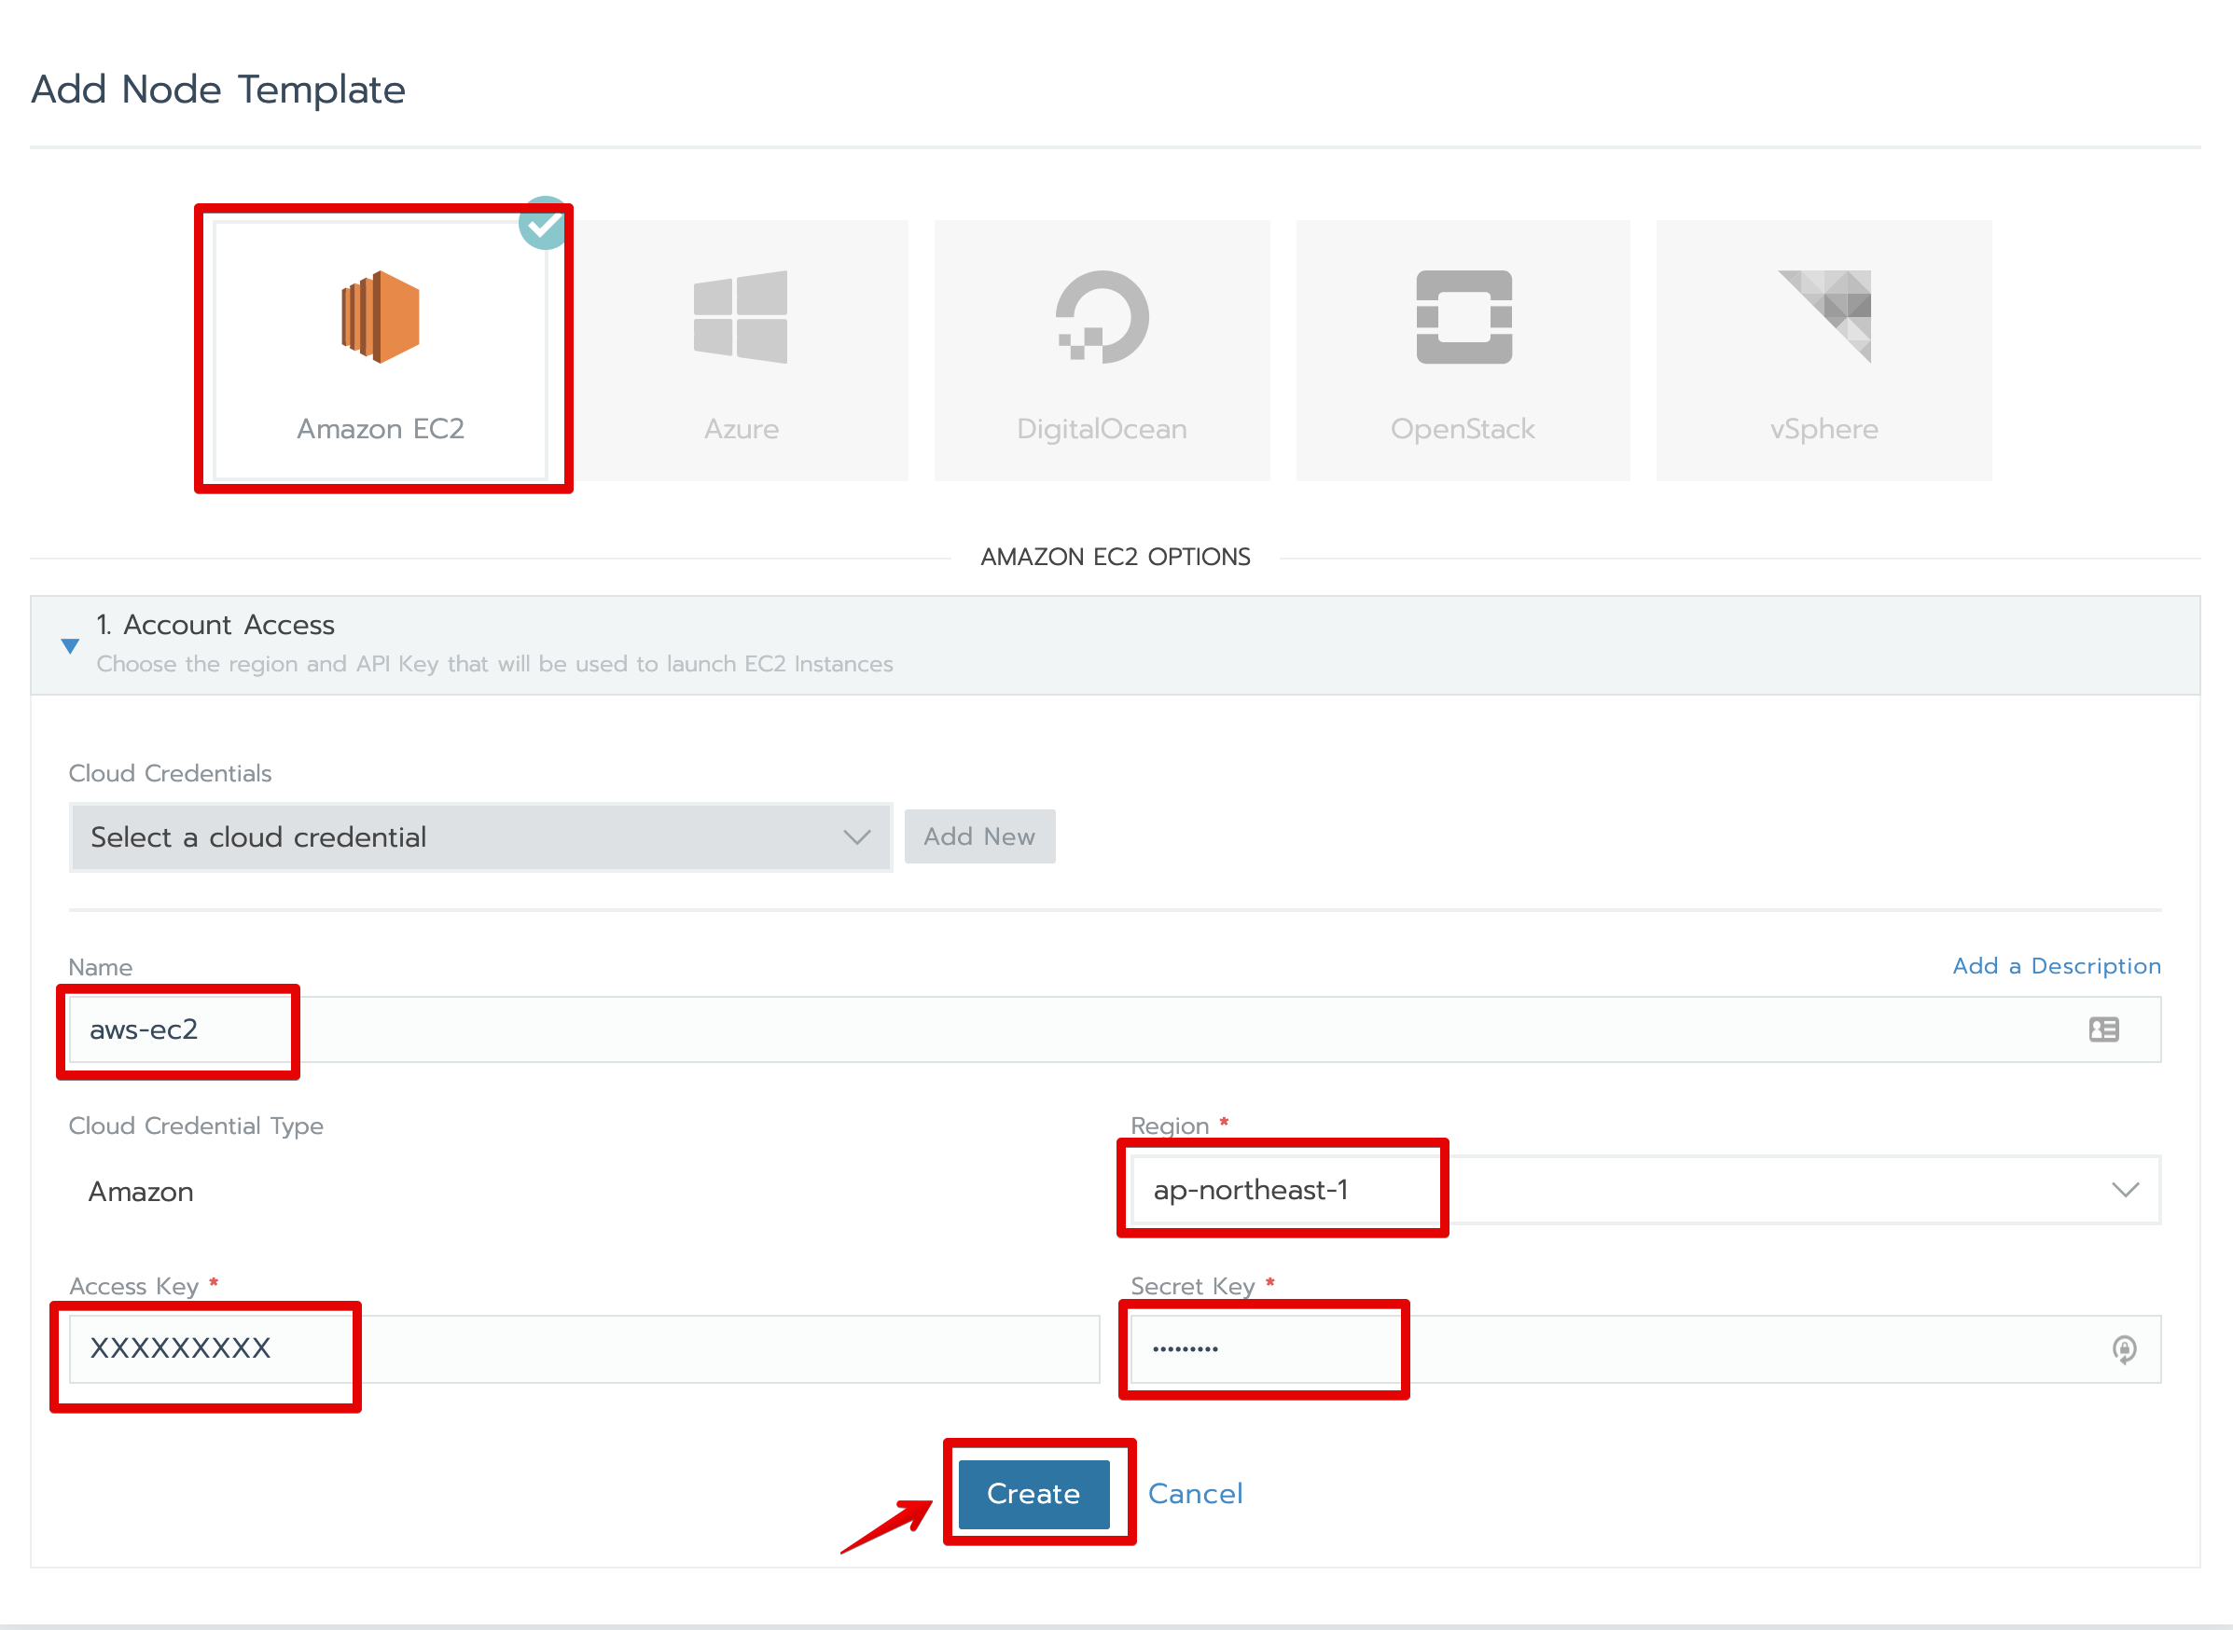Click the password manager icon in Secret Key
2233x1630 pixels.
point(2124,1348)
